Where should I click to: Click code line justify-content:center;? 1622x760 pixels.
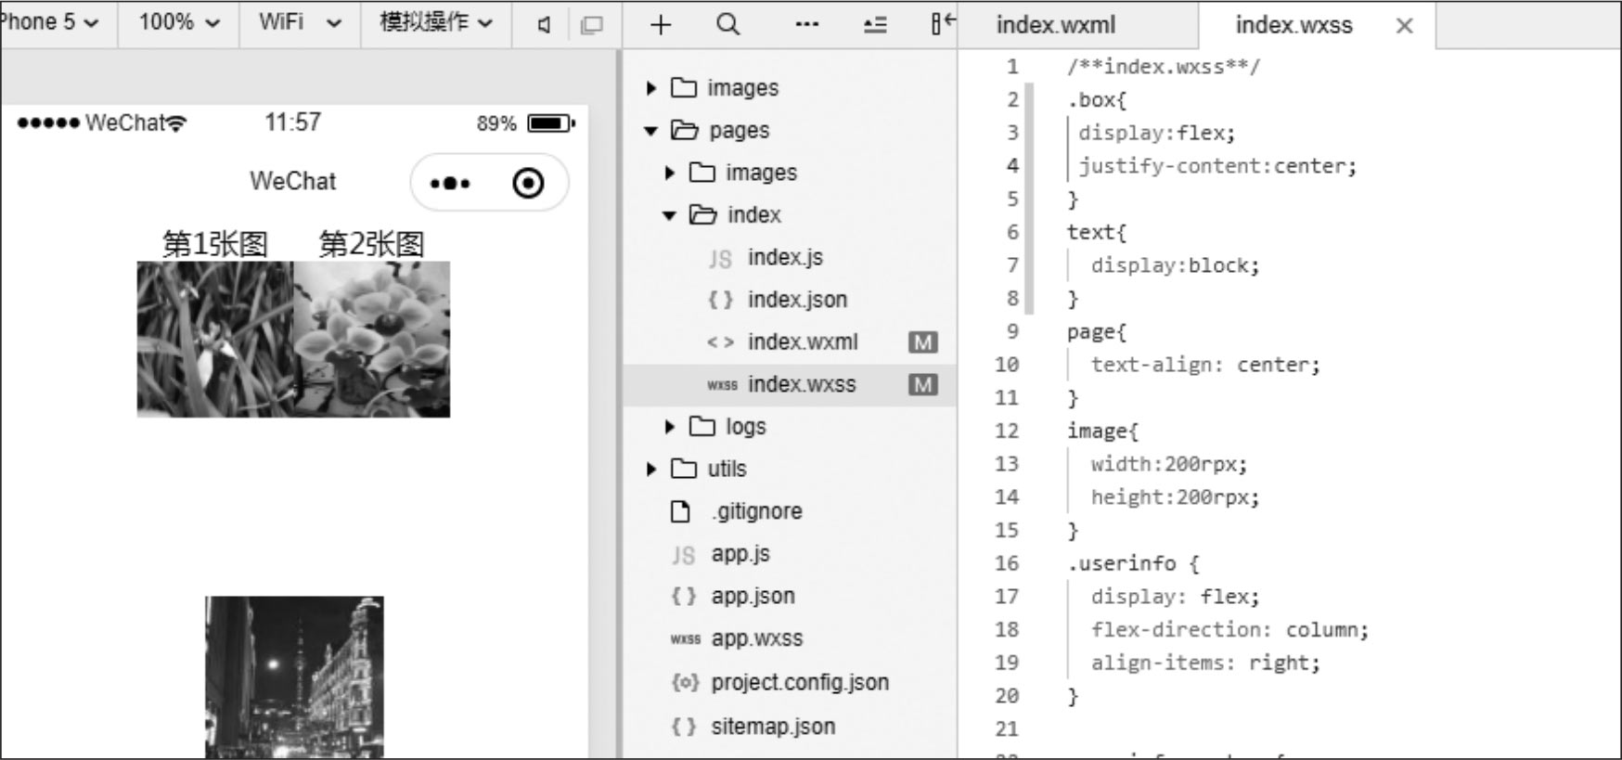[1216, 166]
